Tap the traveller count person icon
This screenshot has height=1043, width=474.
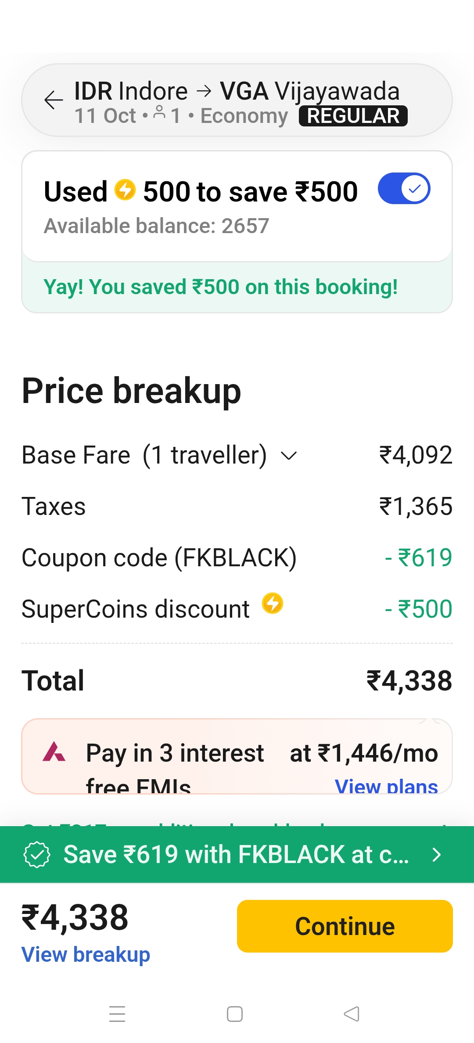[x=159, y=113]
